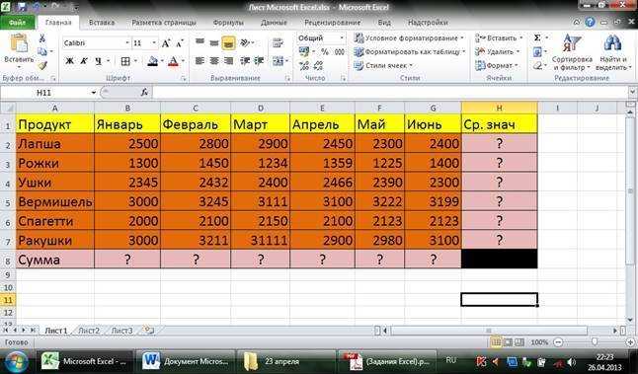
Task: Click the Fill icon in the editing group
Action: [x=537, y=51]
